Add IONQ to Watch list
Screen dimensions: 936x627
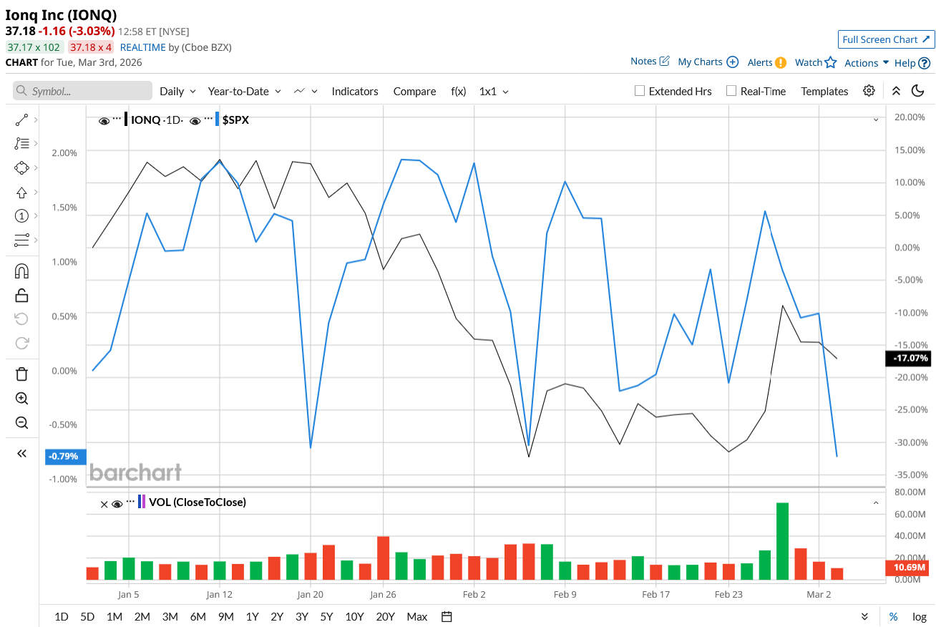coord(816,62)
